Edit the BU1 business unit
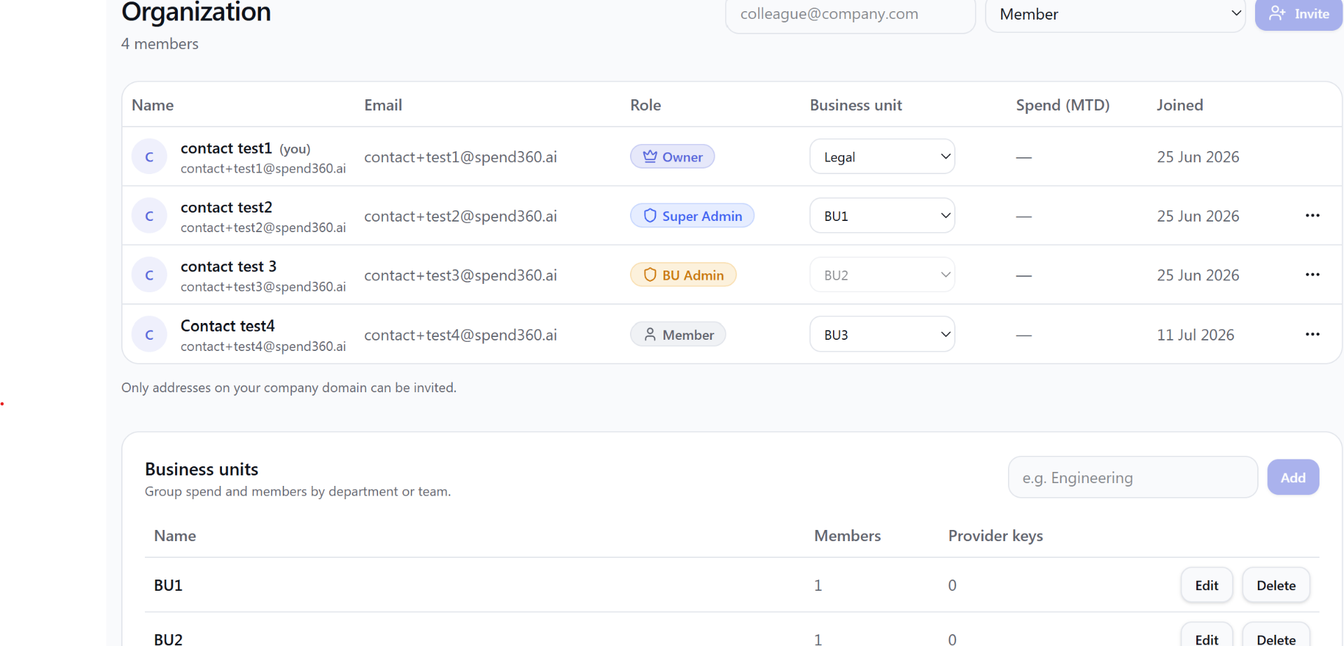Screen dimensions: 1344x646 [1206, 585]
